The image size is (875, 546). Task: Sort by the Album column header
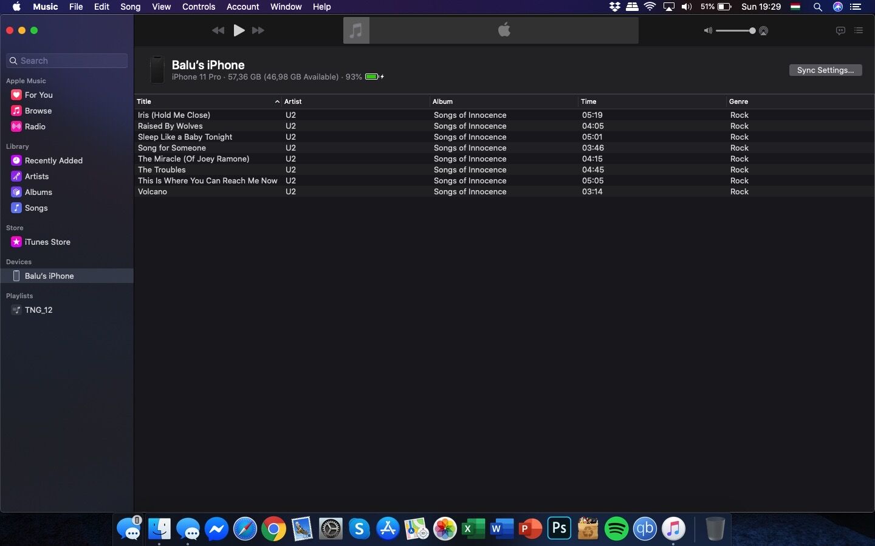point(504,101)
